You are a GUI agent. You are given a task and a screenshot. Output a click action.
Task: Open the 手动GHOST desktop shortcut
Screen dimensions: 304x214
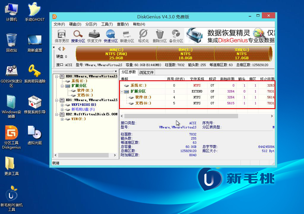(35, 12)
